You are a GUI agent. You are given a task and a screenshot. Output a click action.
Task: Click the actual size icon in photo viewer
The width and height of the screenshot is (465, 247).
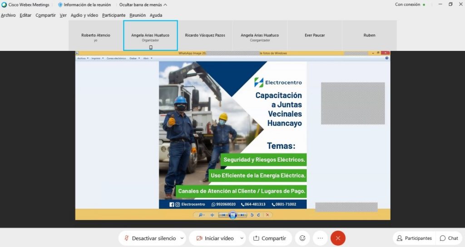click(212, 215)
